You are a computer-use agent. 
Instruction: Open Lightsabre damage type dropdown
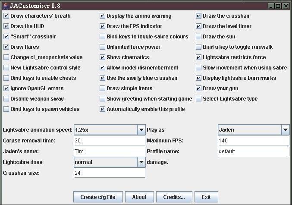pyautogui.click(x=141, y=162)
